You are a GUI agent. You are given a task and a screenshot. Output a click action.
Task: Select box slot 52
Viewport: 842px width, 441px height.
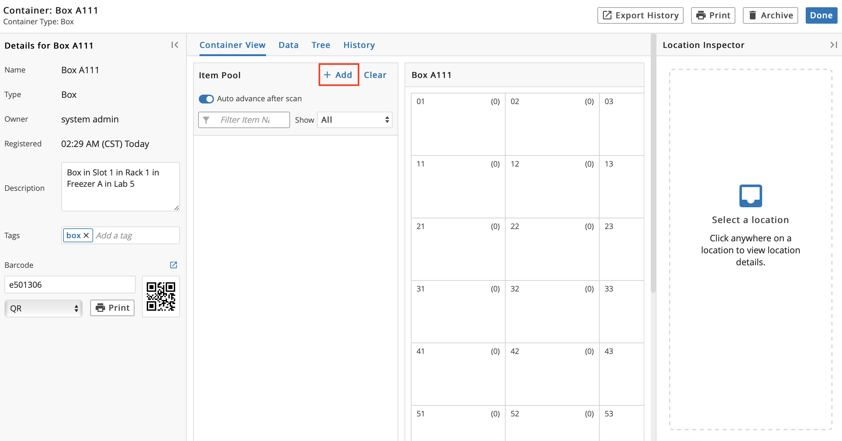click(552, 423)
